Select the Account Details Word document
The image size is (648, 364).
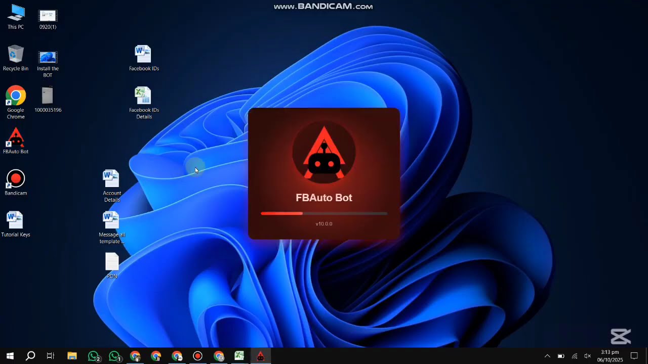click(x=112, y=186)
